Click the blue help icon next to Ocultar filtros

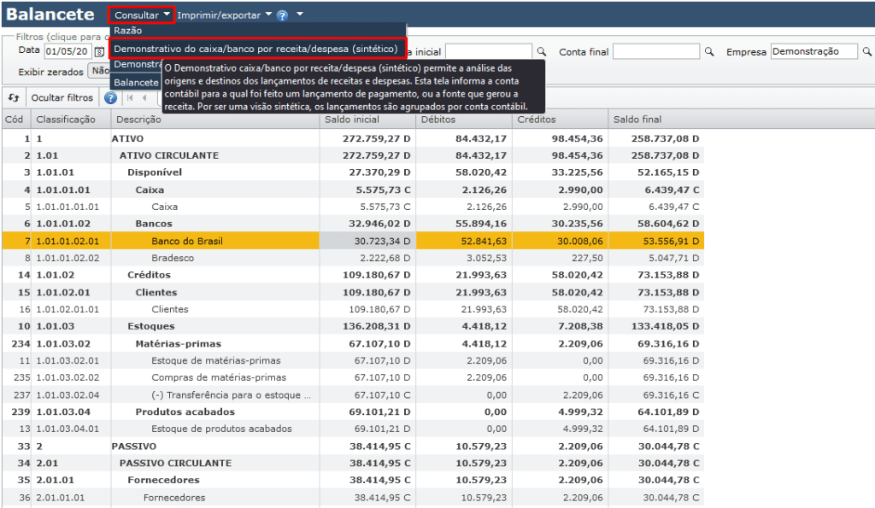point(110,98)
